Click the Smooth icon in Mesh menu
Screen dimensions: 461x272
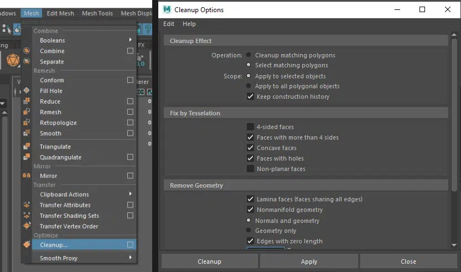[x=27, y=133]
